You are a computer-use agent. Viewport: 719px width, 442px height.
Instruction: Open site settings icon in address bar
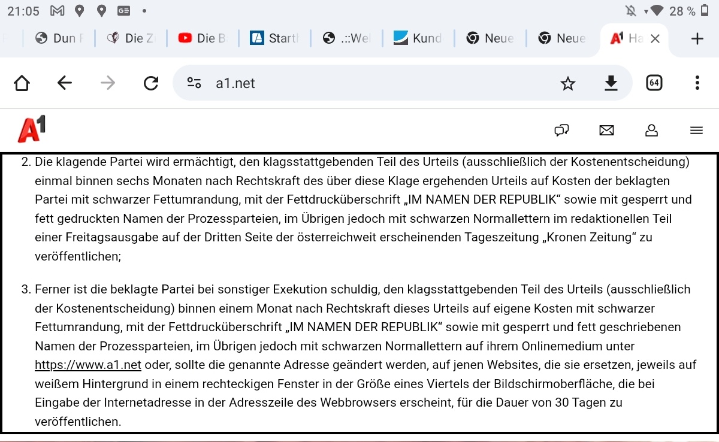pos(194,83)
